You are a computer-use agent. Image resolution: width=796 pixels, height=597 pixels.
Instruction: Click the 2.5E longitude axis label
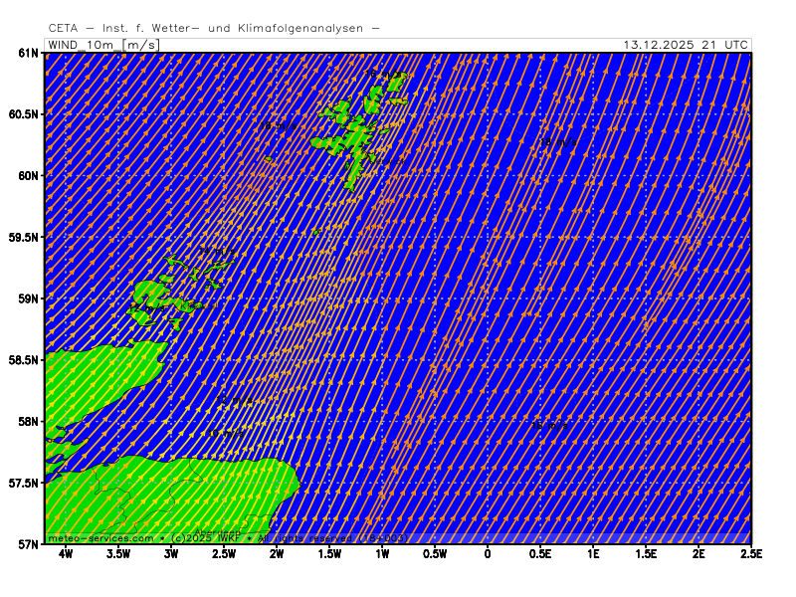(x=750, y=554)
